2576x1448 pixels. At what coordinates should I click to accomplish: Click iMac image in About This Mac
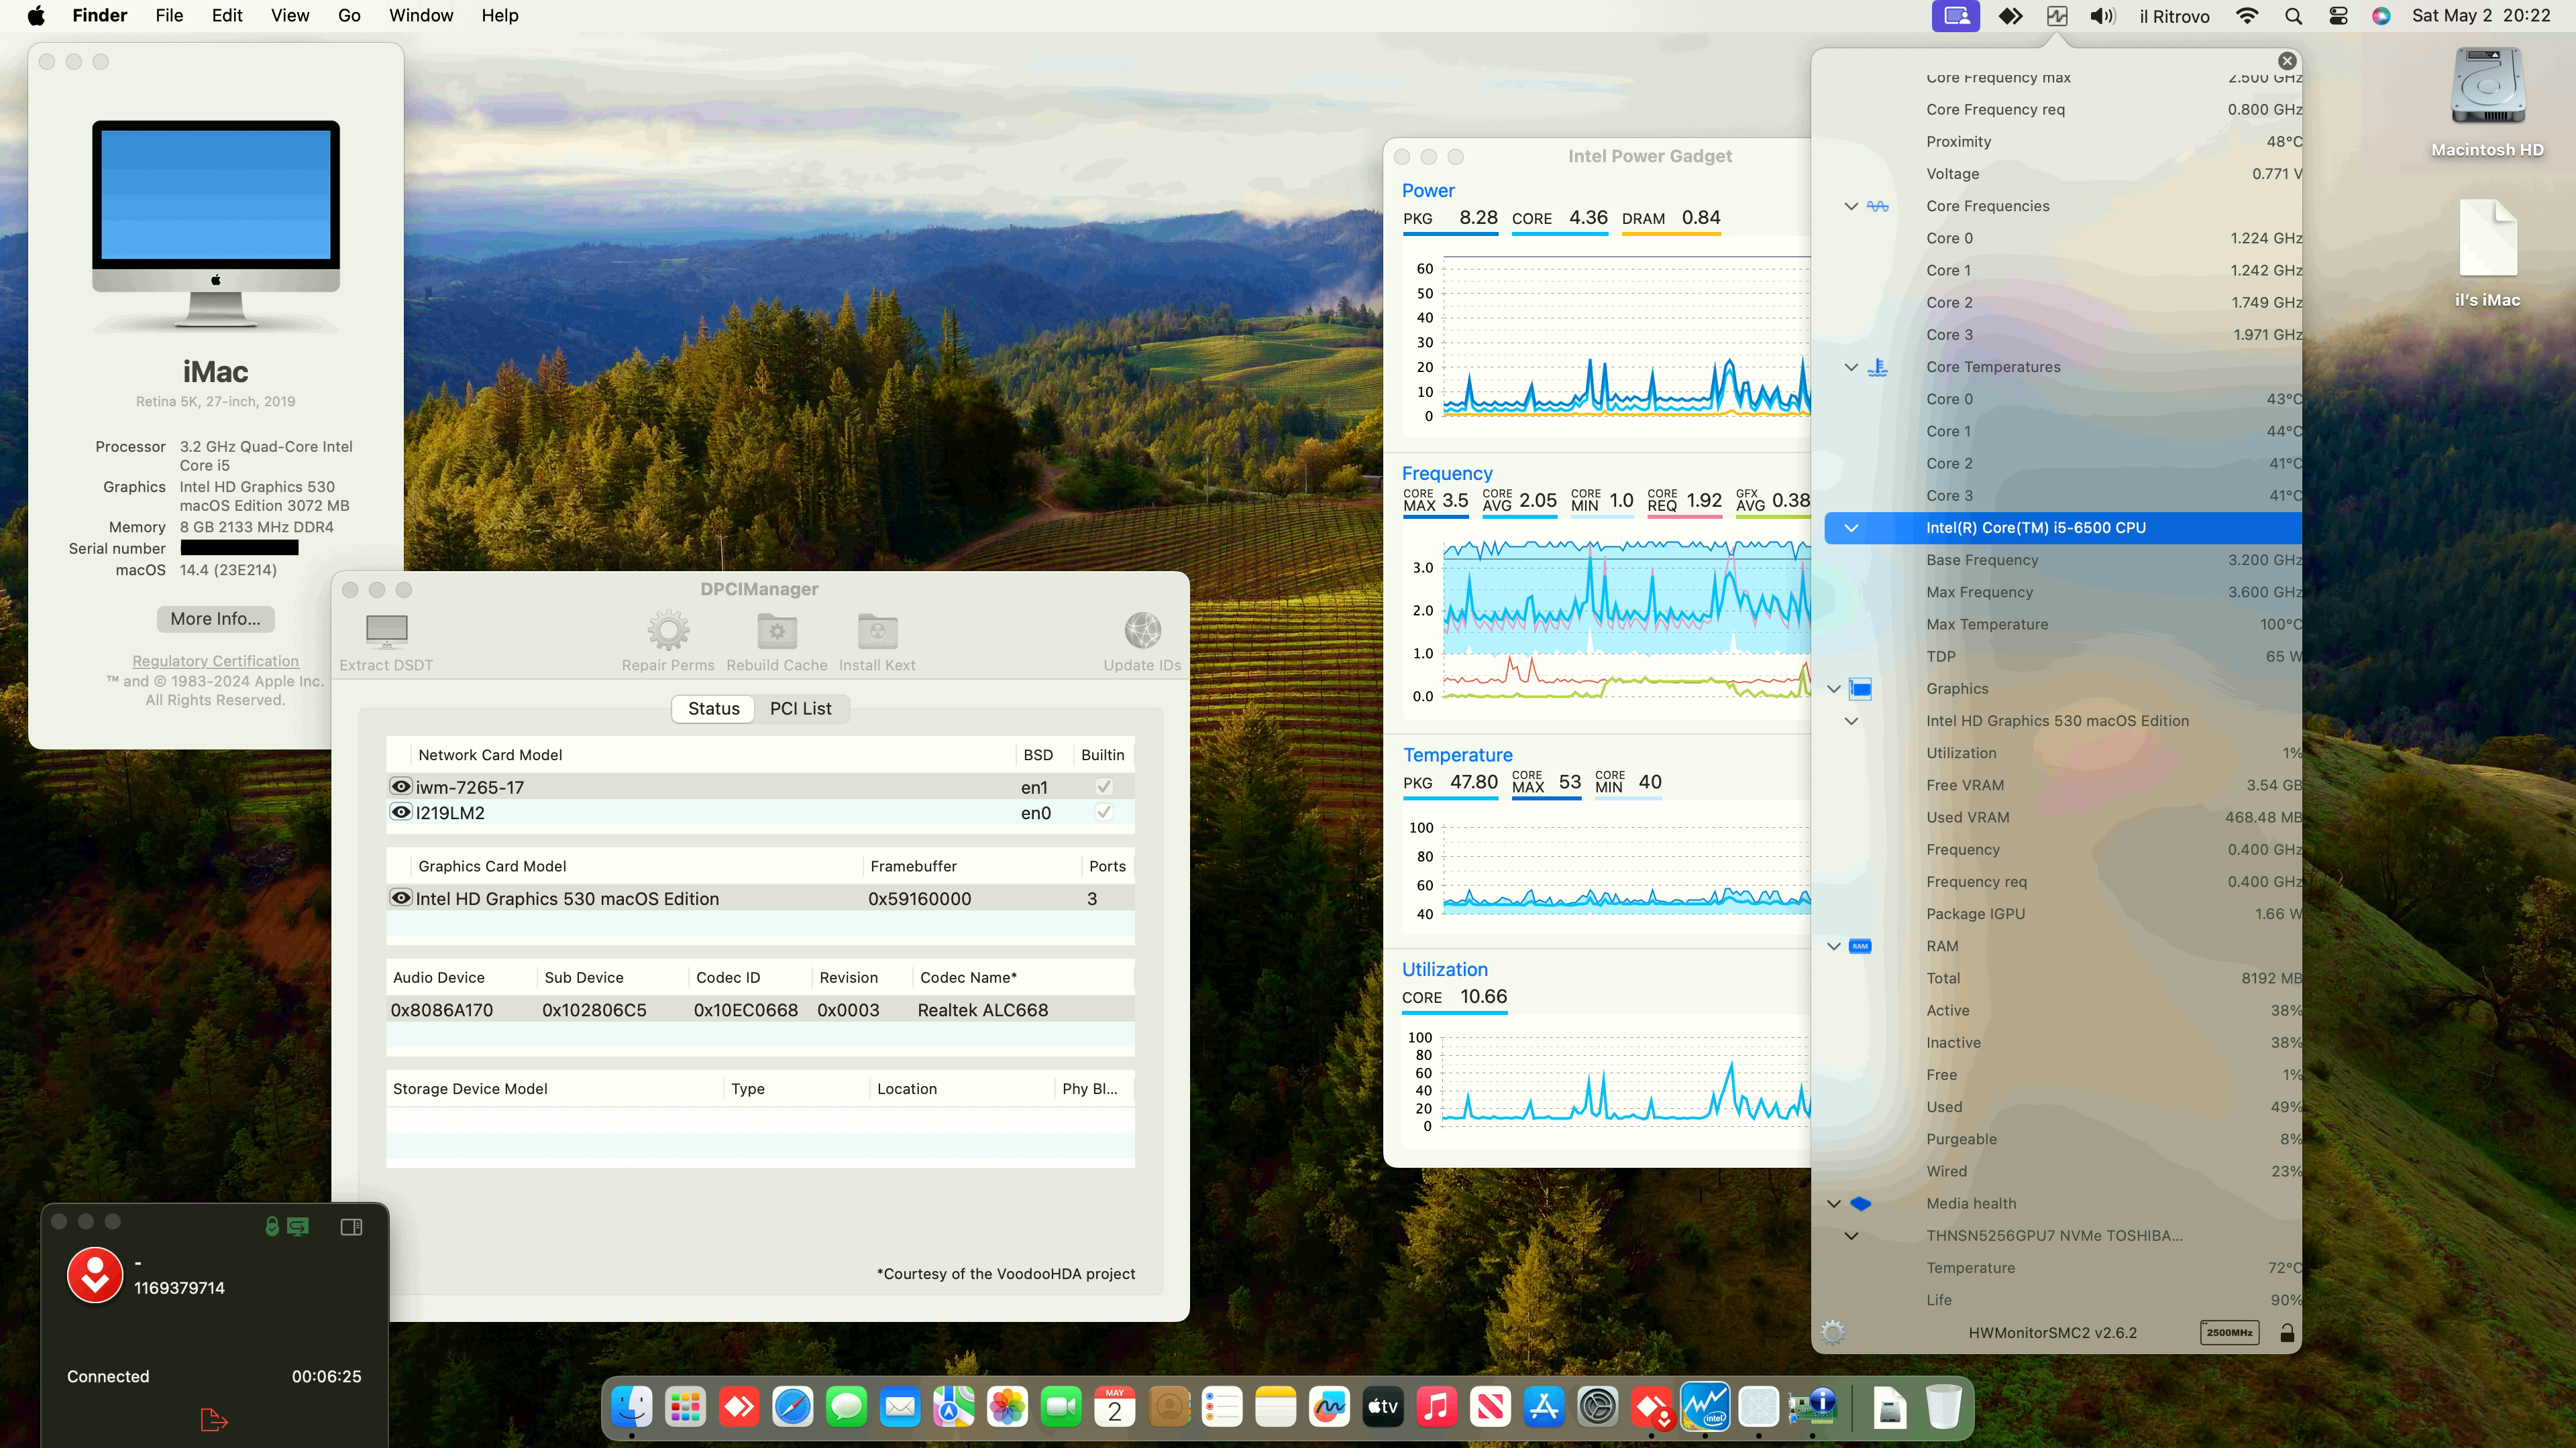click(215, 225)
